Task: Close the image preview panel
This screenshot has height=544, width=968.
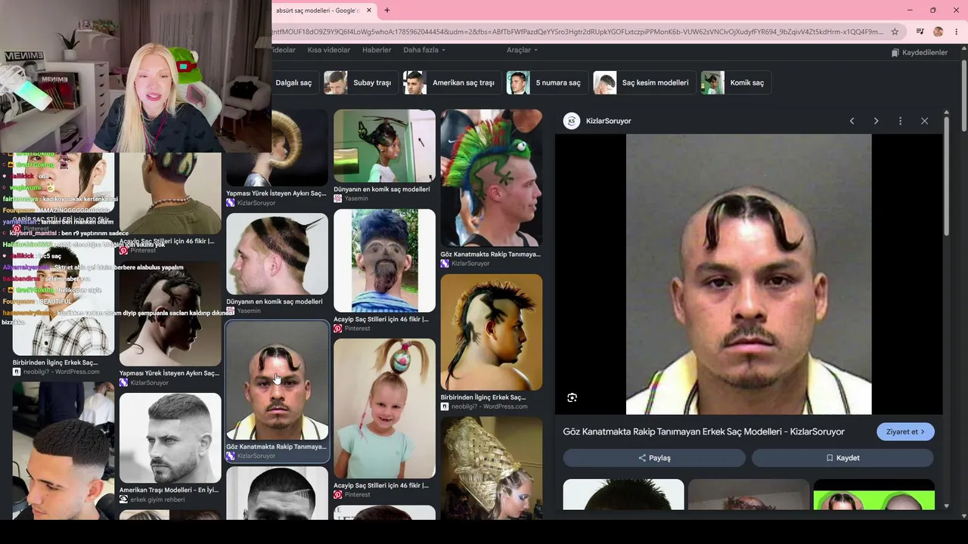Action: click(x=924, y=121)
